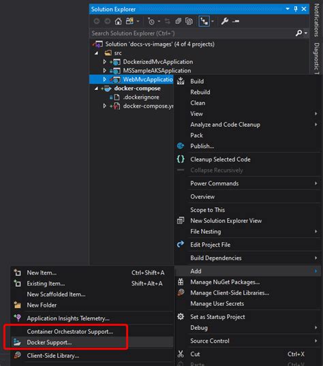The height and width of the screenshot is (366, 323).
Task: Click the globe icon beside Publish
Action: tap(181, 146)
